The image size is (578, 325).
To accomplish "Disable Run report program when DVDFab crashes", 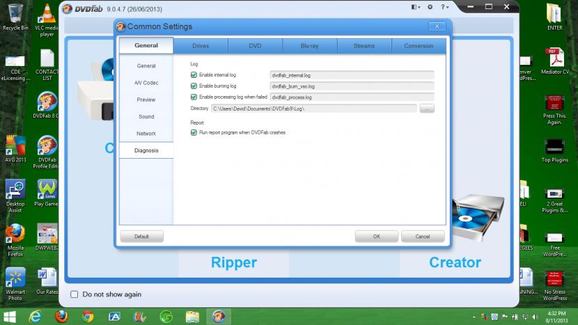I will coord(194,132).
